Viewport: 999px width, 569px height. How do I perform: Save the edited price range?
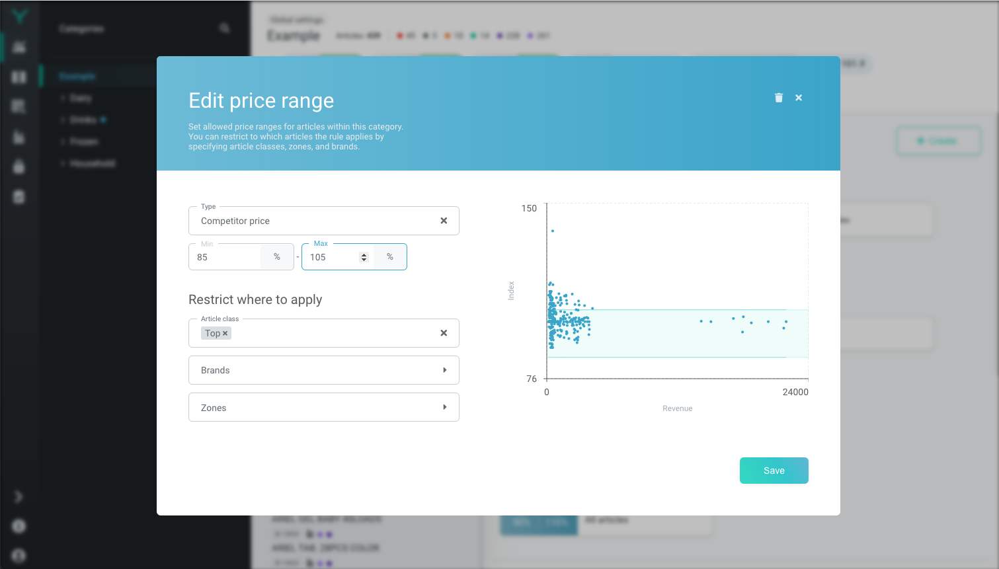[x=774, y=470]
